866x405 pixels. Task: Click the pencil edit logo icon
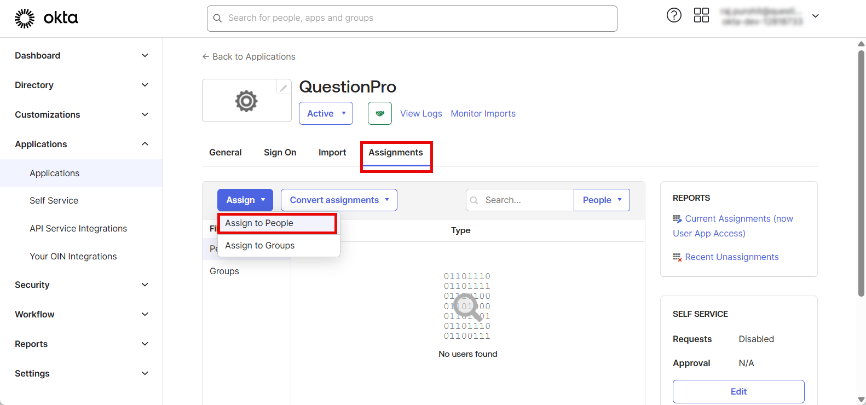[x=284, y=87]
